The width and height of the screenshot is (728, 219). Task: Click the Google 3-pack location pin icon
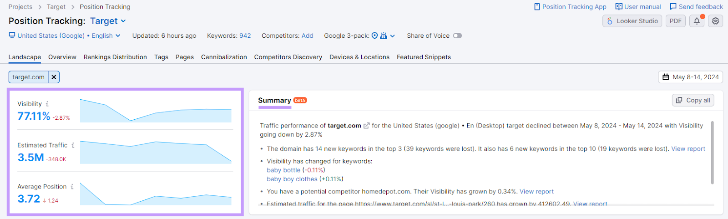374,36
